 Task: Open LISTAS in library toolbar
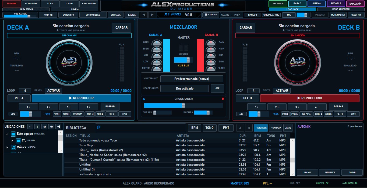pyautogui.click(x=288, y=128)
